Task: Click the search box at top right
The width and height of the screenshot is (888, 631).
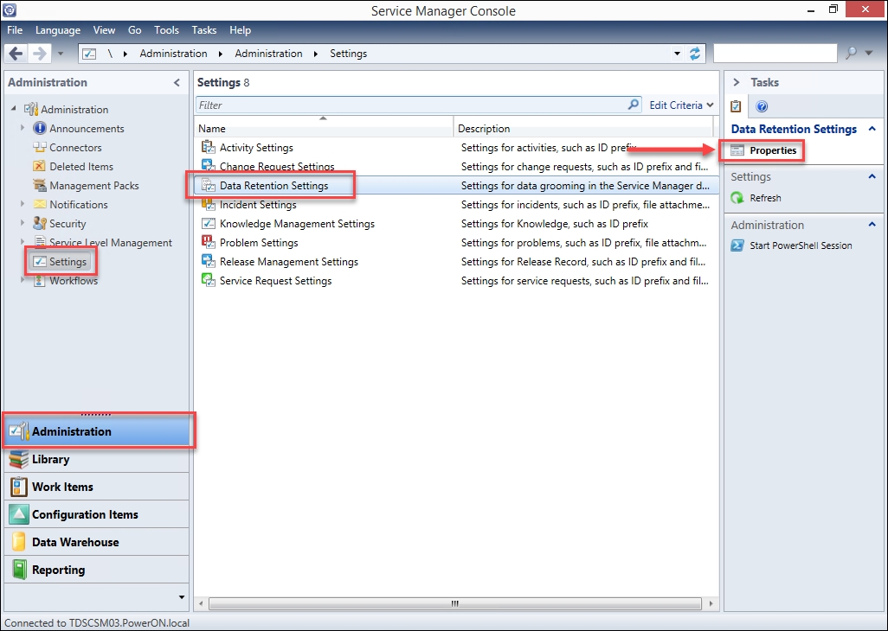Action: (x=775, y=53)
